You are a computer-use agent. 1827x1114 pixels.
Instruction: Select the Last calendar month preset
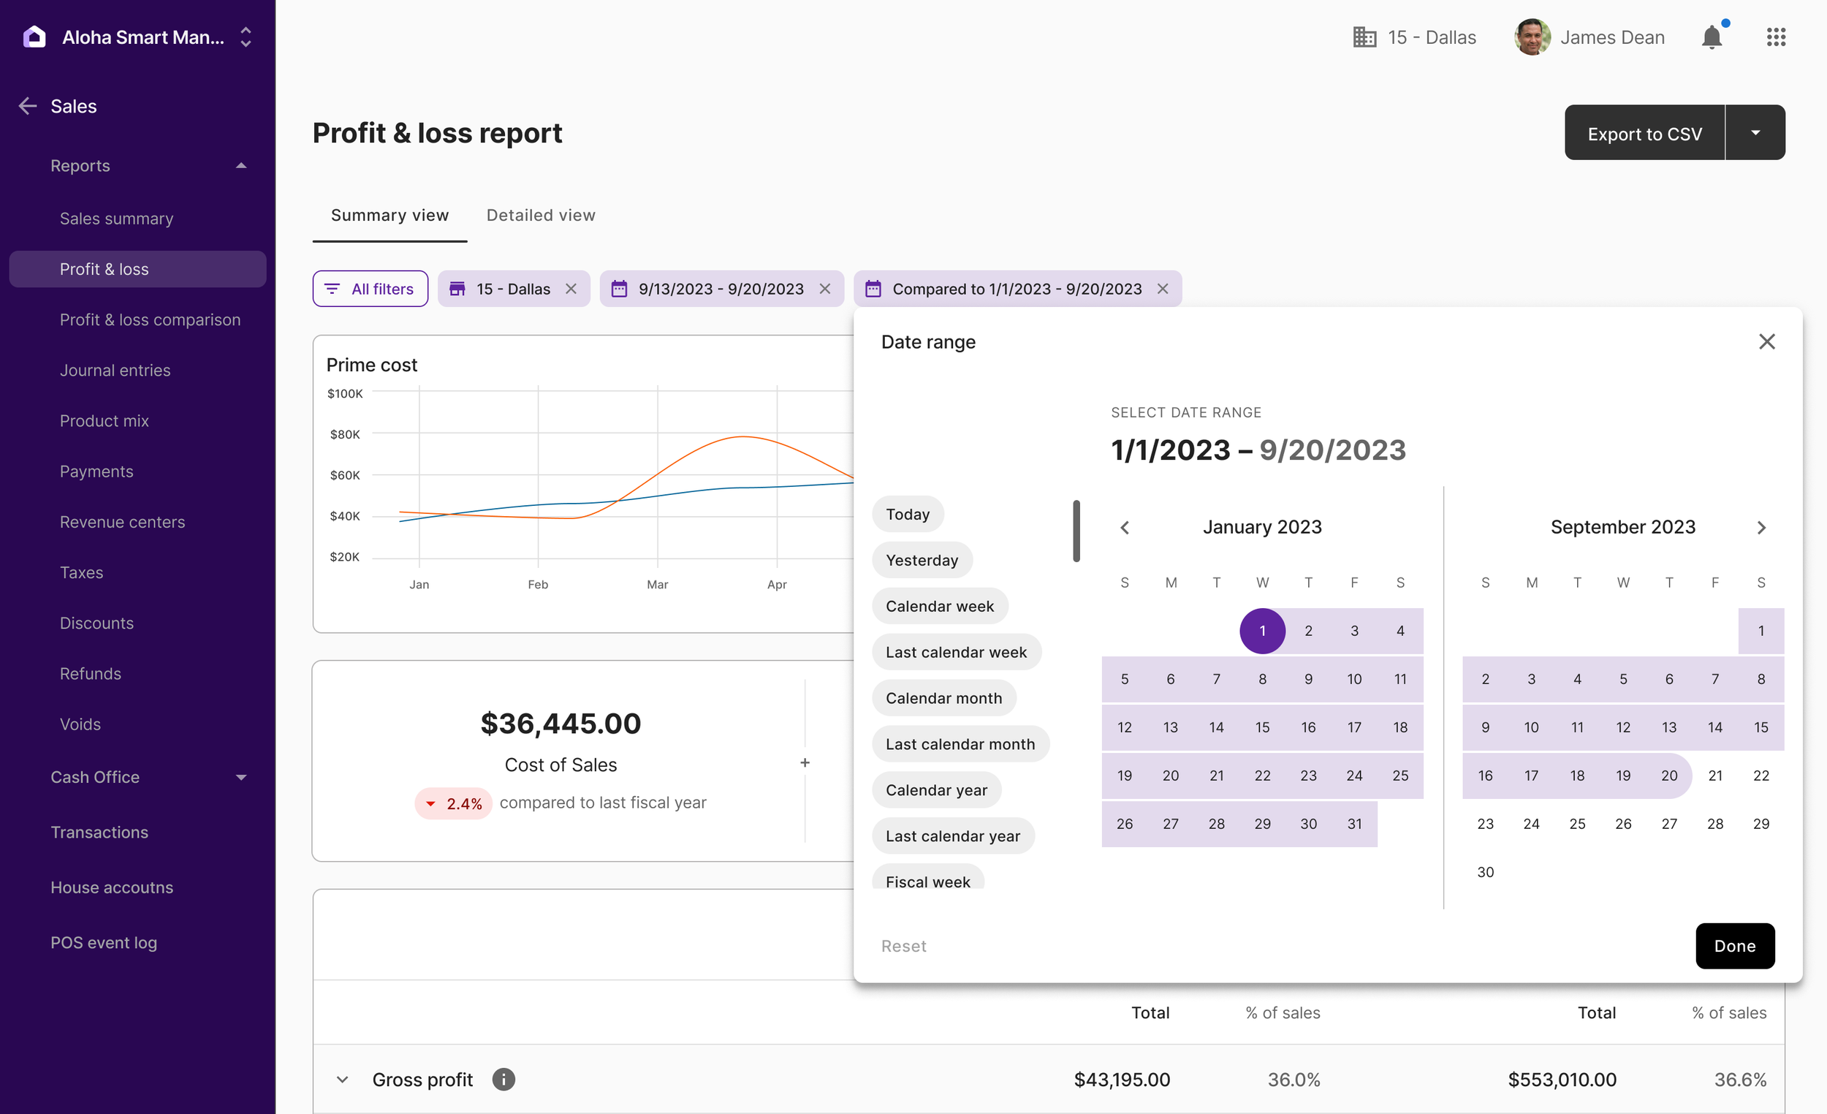click(960, 744)
